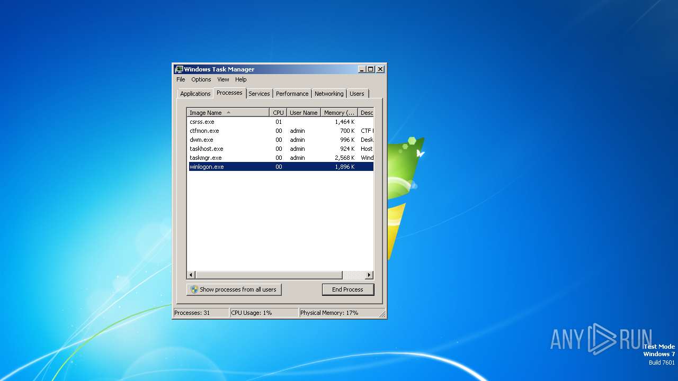Image resolution: width=678 pixels, height=381 pixels.
Task: Switch to the Services tab
Action: point(259,94)
